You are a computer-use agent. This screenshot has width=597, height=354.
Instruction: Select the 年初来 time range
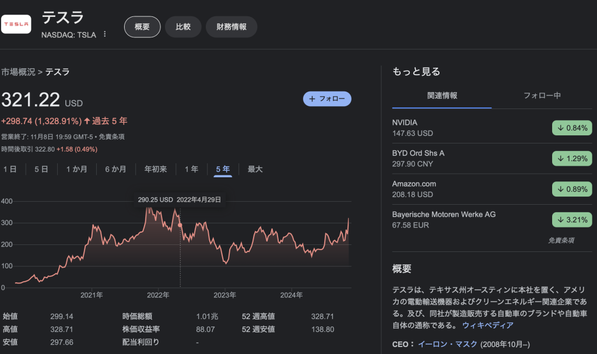pyautogui.click(x=156, y=169)
